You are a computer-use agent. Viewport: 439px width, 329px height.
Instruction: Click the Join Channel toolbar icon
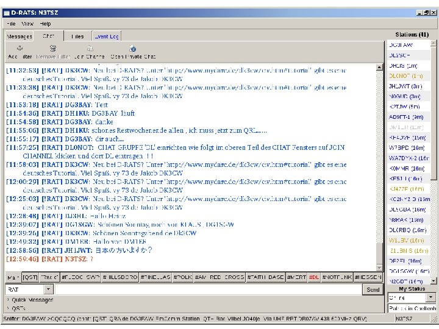90,48
